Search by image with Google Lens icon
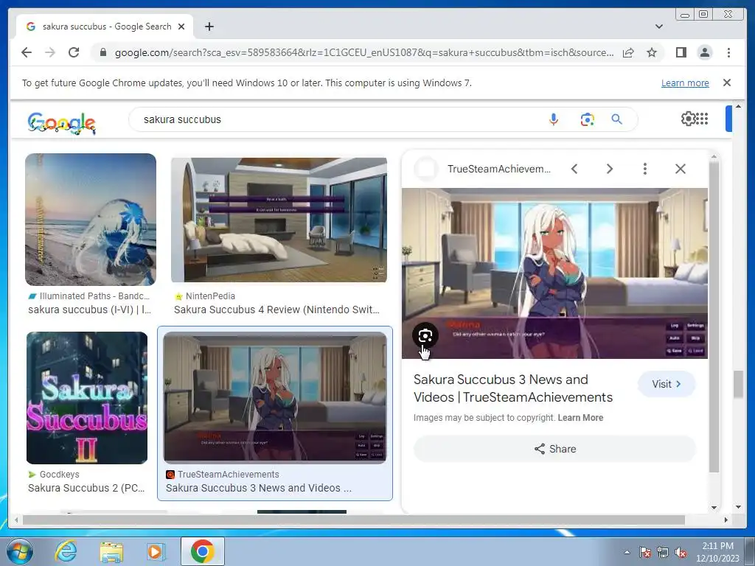 pyautogui.click(x=587, y=119)
